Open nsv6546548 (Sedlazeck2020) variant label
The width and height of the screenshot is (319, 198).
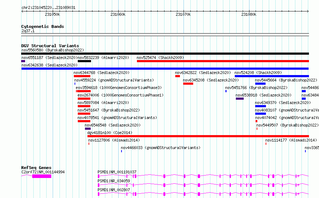[x=113, y=125]
